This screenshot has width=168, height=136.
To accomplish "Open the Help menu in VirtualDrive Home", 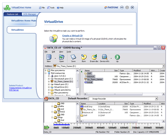I will tap(60, 8).
